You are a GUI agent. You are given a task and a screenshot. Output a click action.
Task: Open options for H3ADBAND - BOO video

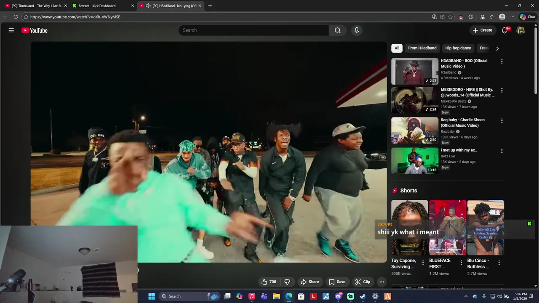(x=502, y=61)
